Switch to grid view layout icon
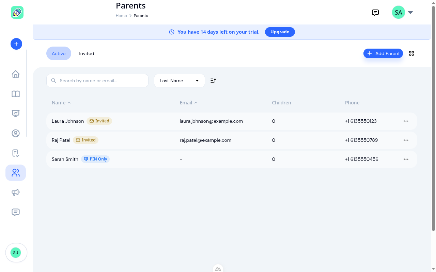Viewport: 436px width, 272px height. point(411,53)
